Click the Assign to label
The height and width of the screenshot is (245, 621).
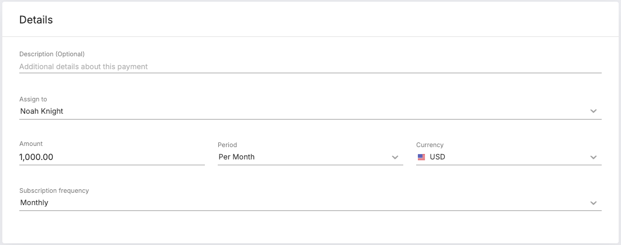click(x=33, y=99)
